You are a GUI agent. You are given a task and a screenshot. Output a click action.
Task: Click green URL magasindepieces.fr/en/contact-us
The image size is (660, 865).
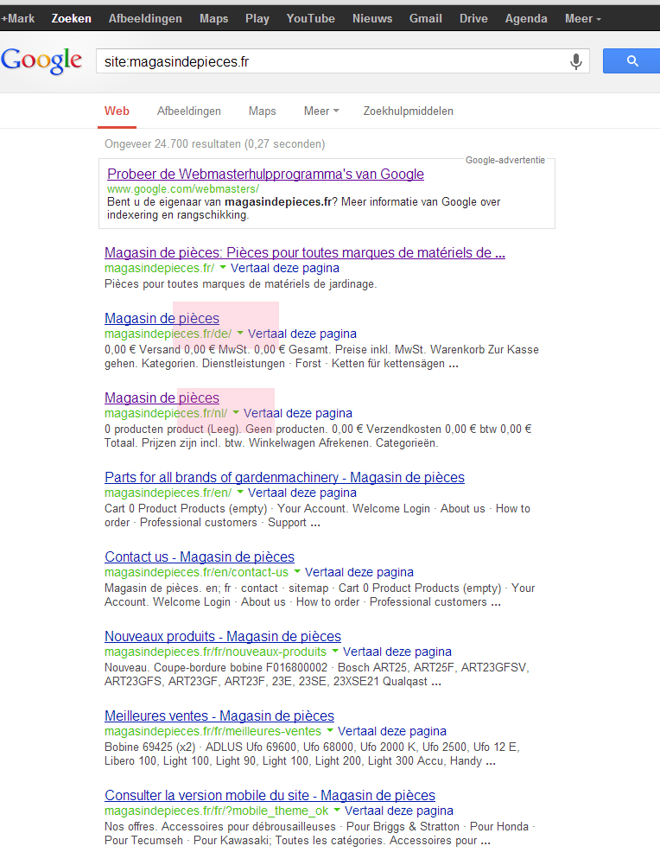tap(196, 572)
